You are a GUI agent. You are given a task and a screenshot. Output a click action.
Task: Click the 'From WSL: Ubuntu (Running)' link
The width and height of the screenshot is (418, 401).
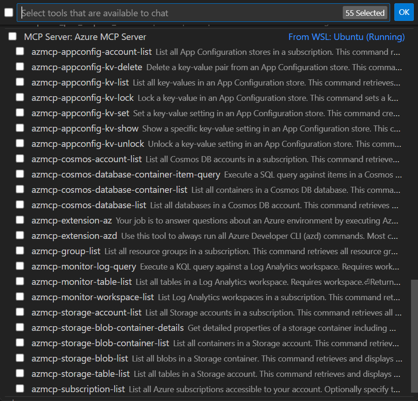point(346,37)
